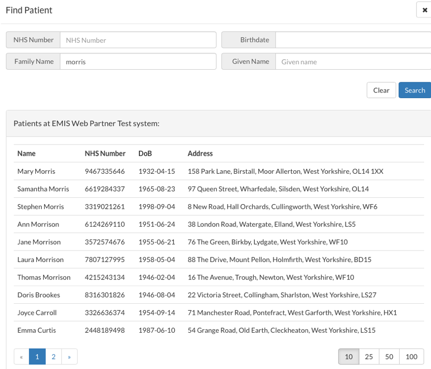Image resolution: width=431 pixels, height=369 pixels.
Task: Click NHS number 9467335646
Action: 105,171
